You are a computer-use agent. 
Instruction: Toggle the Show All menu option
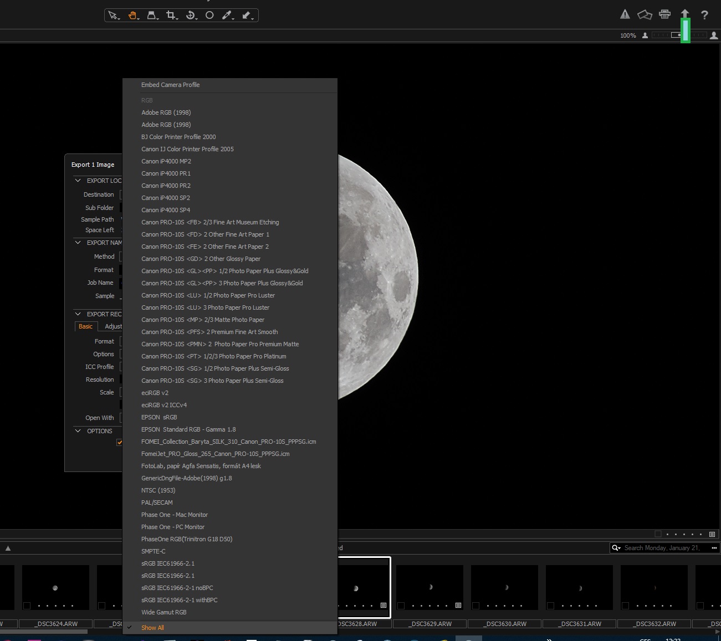pyautogui.click(x=152, y=628)
